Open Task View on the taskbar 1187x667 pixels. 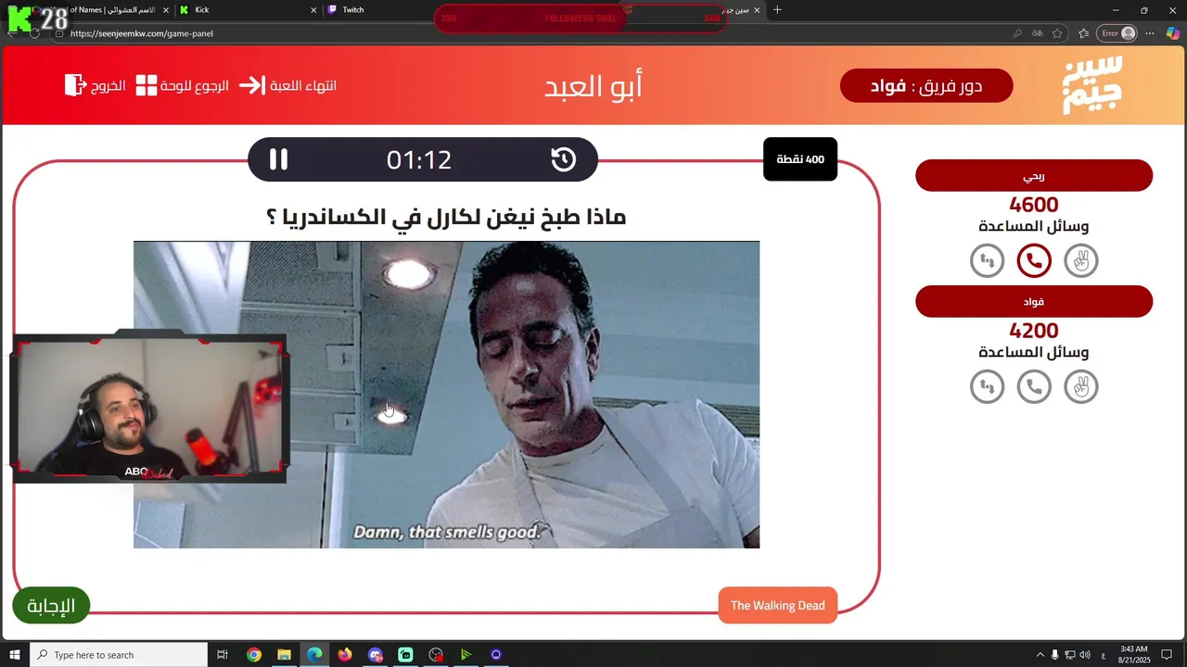point(223,655)
